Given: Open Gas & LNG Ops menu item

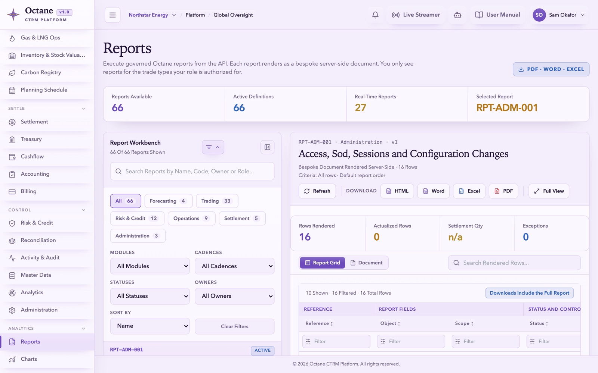Looking at the screenshot, I should (47, 38).
